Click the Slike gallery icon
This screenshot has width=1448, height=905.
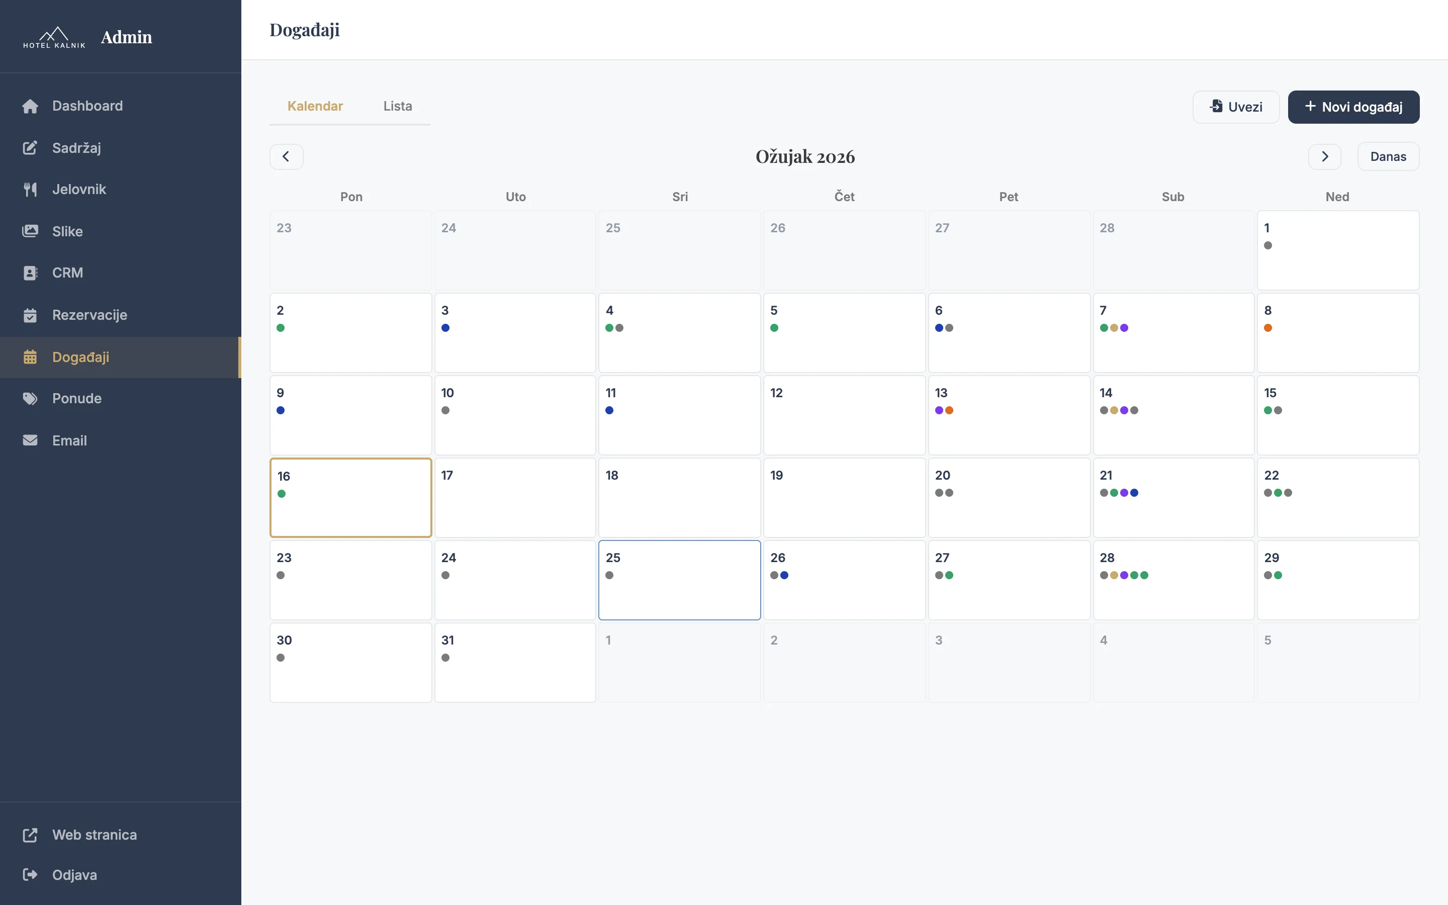30,231
